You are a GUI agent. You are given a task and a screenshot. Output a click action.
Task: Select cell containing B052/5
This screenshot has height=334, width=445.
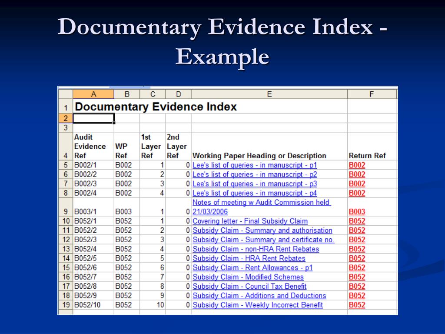click(x=93, y=258)
